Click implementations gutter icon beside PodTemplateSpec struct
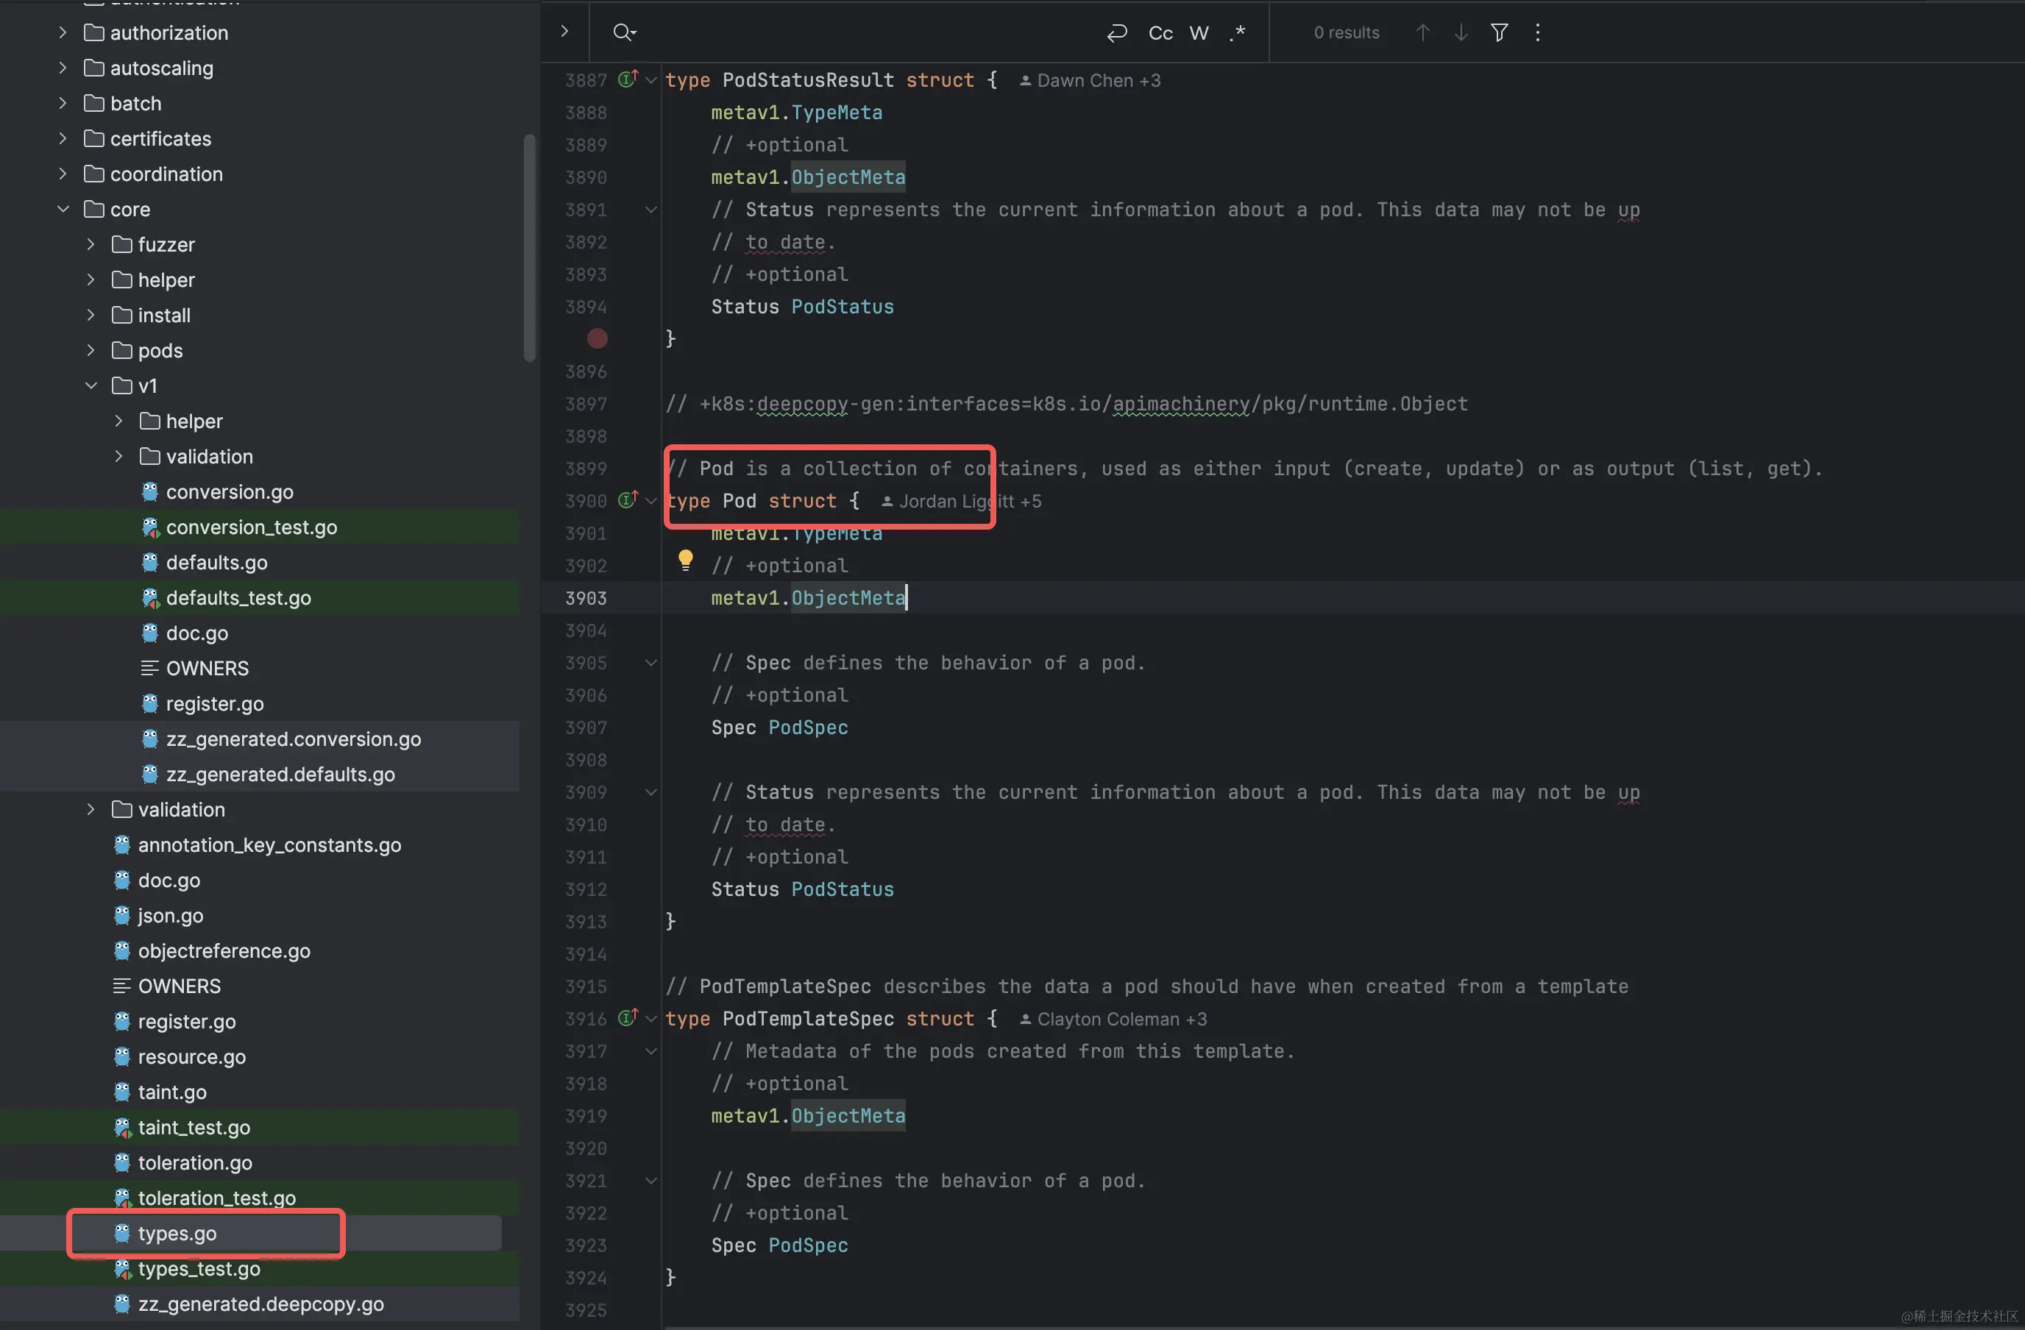The width and height of the screenshot is (2025, 1330). click(628, 1018)
